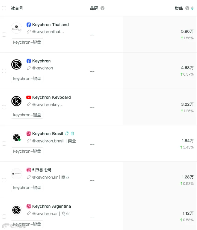Click the help icon beside 品牌 header
The width and height of the screenshot is (197, 230).
[x=102, y=8]
